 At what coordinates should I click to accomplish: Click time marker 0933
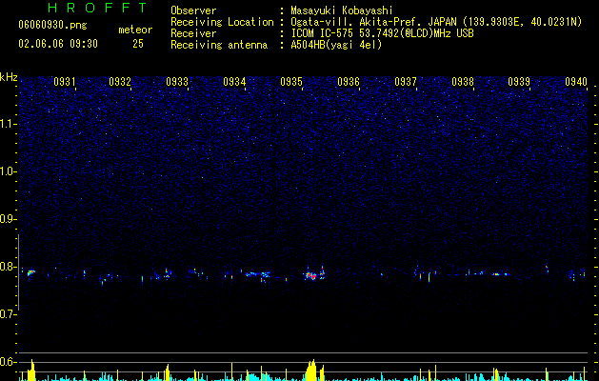click(177, 82)
